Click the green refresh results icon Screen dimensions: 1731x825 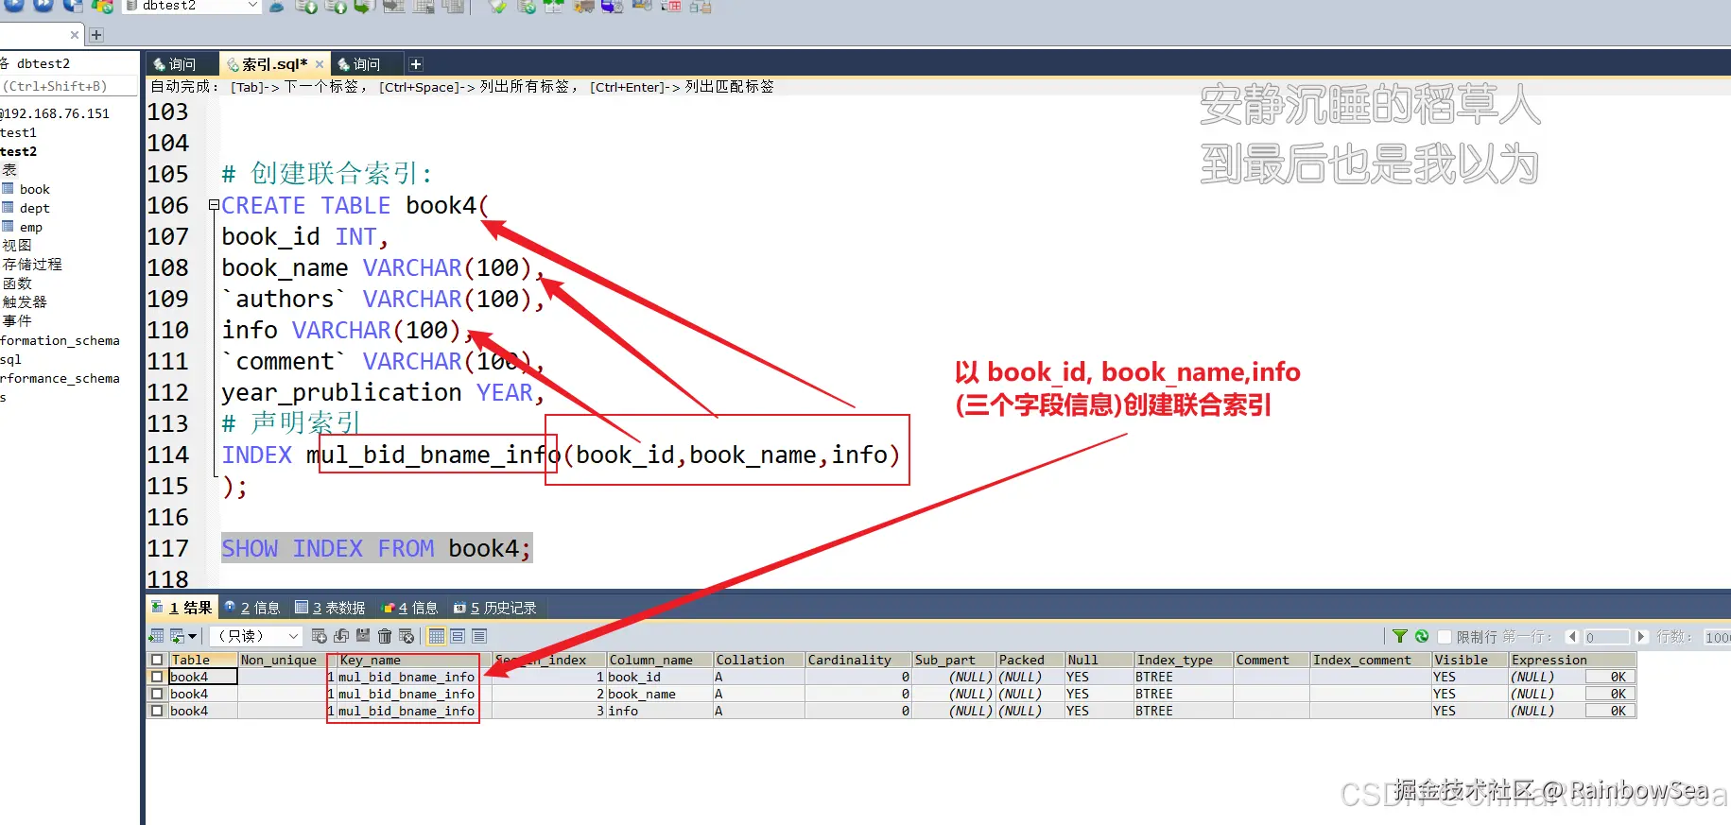(1422, 636)
